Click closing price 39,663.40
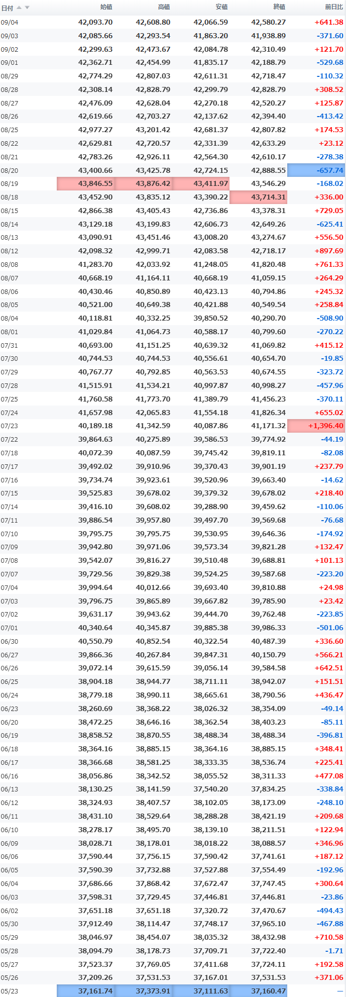Image resolution: width=346 pixels, height=997 pixels. [269, 480]
